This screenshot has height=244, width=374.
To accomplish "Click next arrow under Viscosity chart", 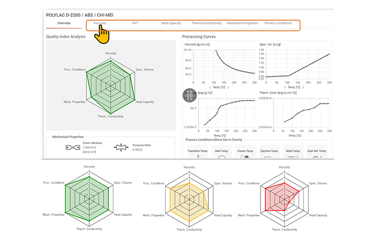I will (228, 87).
